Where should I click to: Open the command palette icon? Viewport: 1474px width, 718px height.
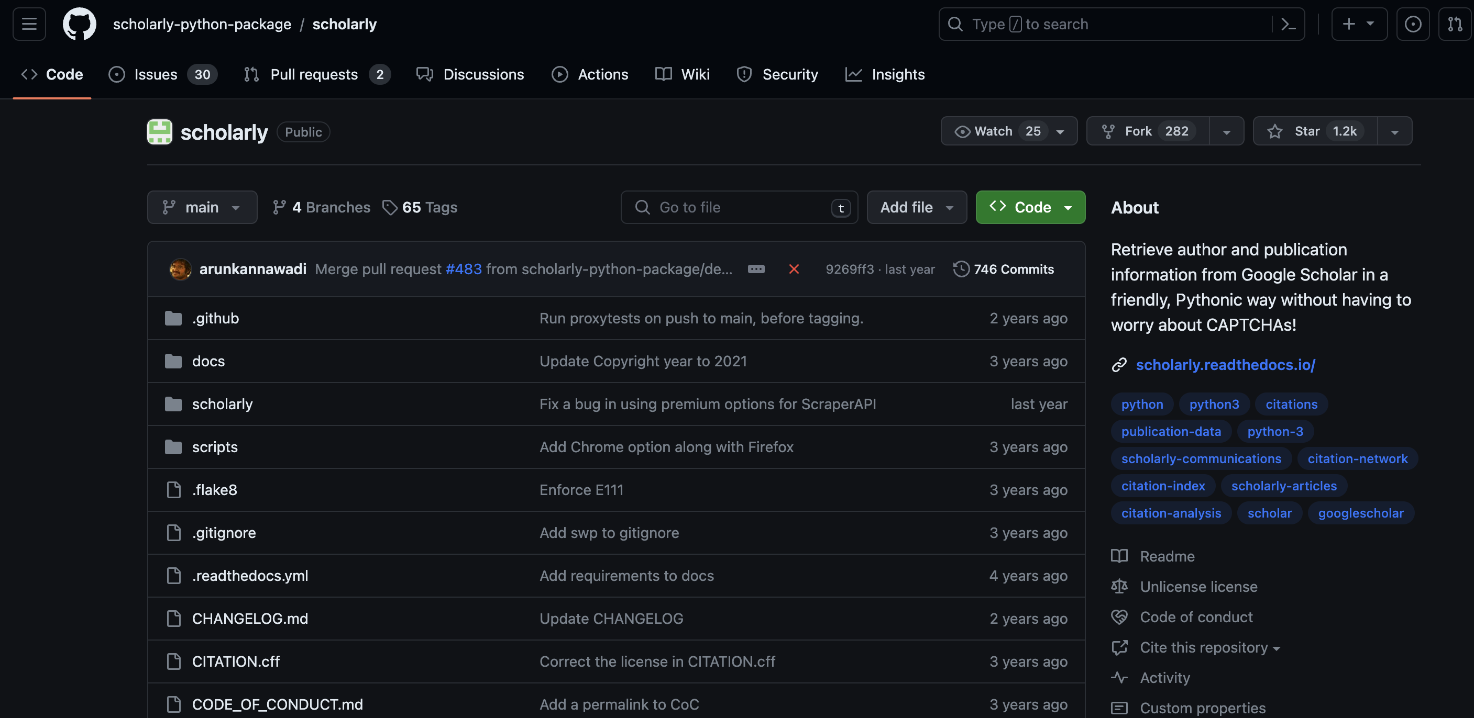tap(1288, 24)
